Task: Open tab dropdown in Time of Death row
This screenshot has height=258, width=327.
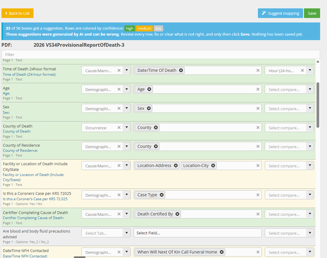Action: point(127,70)
